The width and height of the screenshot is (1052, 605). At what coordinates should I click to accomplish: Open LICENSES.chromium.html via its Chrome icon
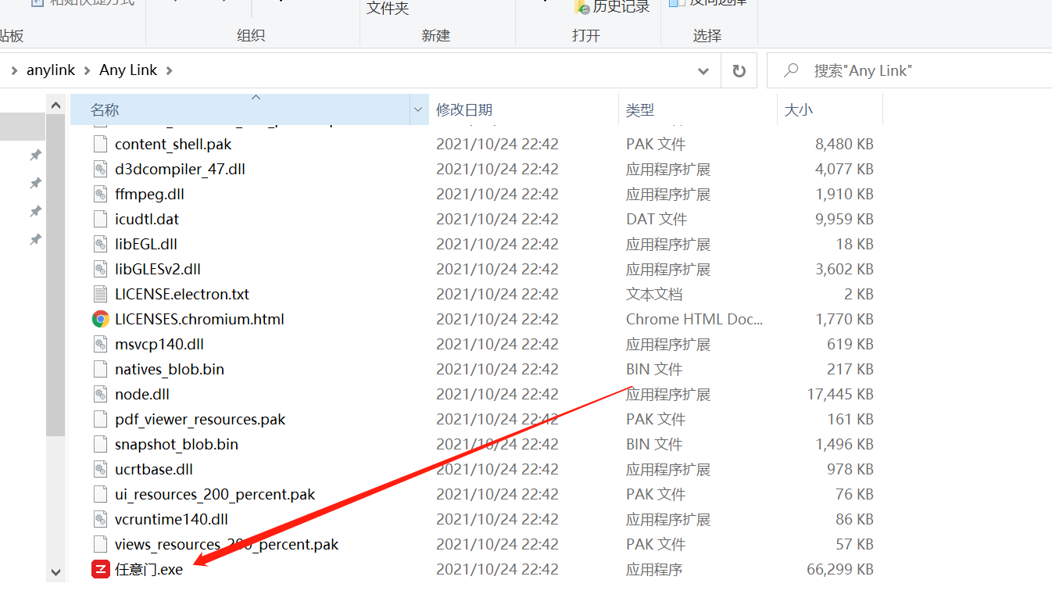100,319
